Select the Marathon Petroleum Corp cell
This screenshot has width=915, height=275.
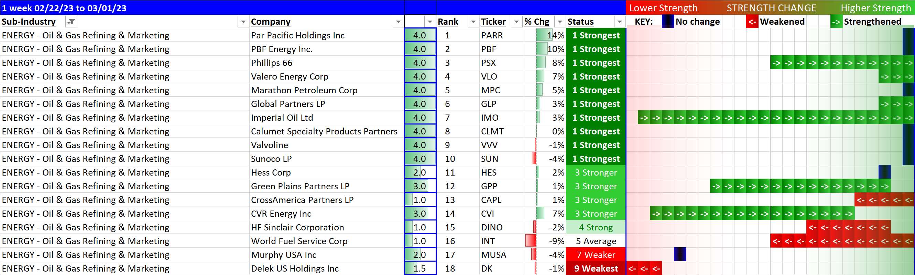[326, 90]
